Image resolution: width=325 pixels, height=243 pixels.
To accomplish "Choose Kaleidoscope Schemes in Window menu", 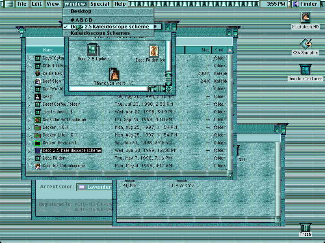I will 108,33.
